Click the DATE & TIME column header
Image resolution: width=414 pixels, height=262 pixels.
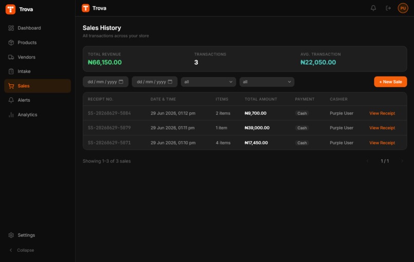coord(163,99)
